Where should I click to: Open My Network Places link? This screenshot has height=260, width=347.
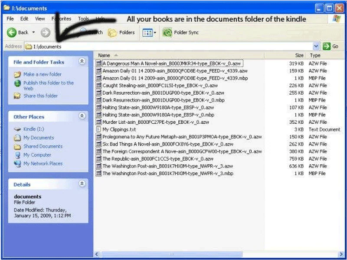(x=43, y=164)
